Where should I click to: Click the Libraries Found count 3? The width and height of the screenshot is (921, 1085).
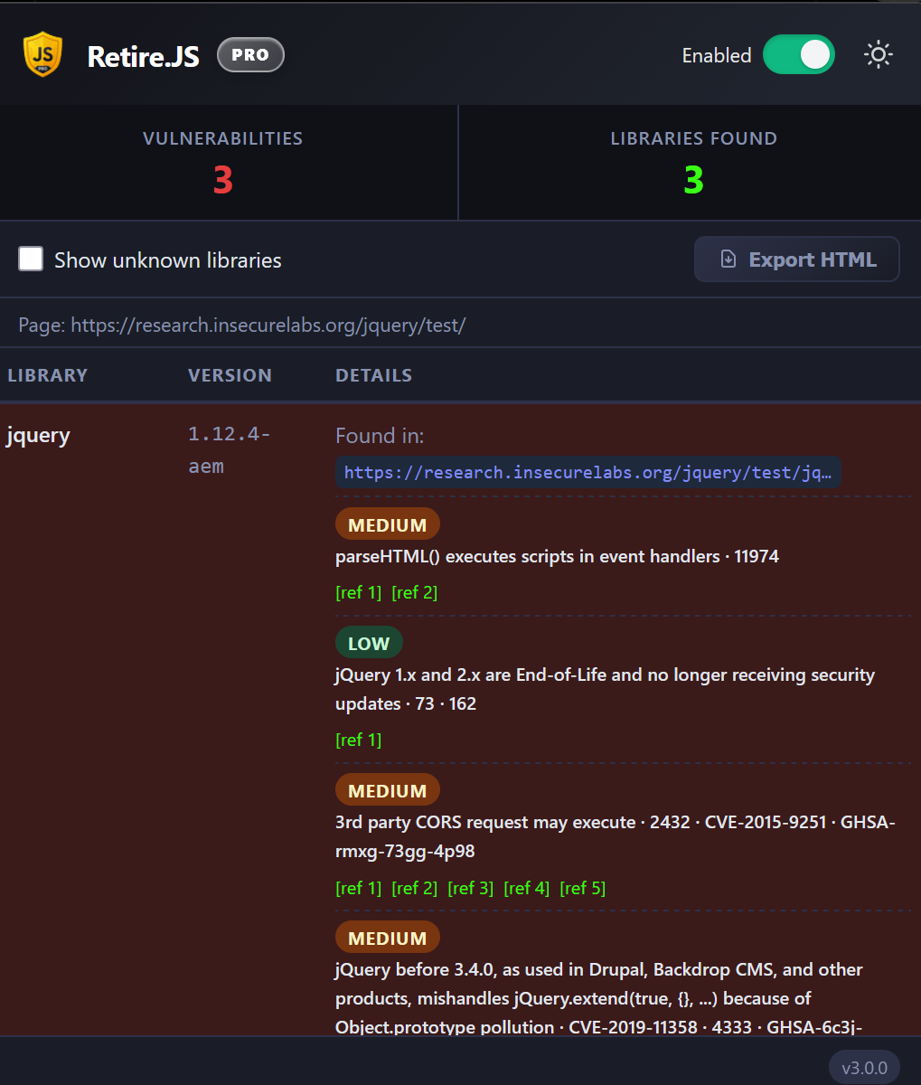[693, 180]
